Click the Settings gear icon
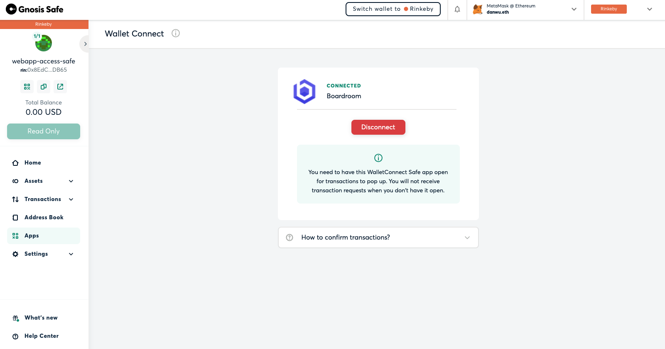This screenshot has height=349, width=665. tap(15, 254)
